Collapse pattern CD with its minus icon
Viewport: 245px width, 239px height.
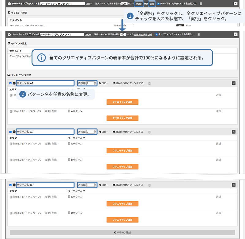pos(14,185)
